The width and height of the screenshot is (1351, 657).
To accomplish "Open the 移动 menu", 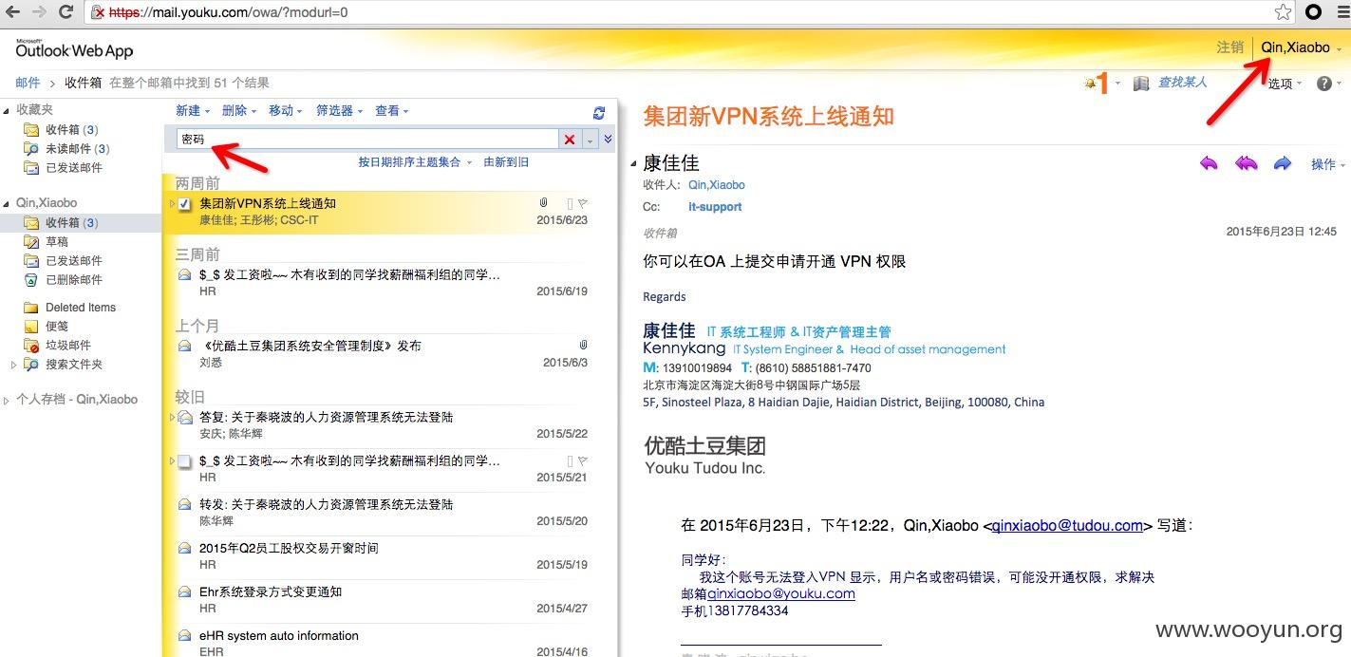I will tap(285, 111).
